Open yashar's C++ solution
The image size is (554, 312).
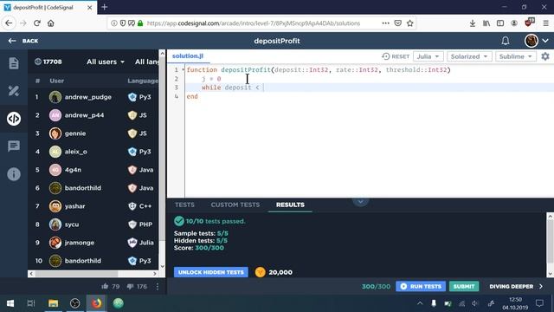point(93,206)
